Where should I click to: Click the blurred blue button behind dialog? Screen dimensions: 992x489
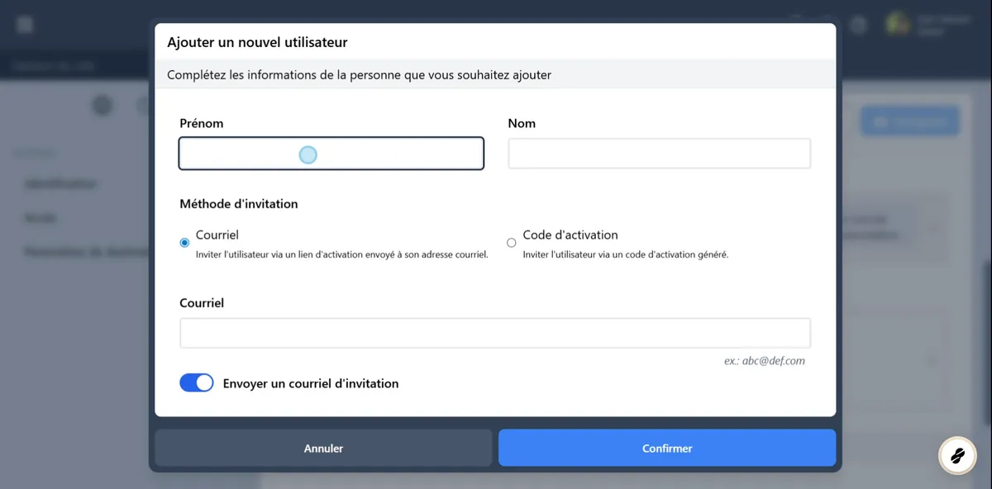[x=909, y=121]
